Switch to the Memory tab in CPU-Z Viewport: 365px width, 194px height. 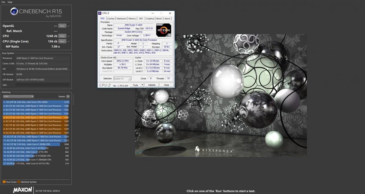[132, 19]
